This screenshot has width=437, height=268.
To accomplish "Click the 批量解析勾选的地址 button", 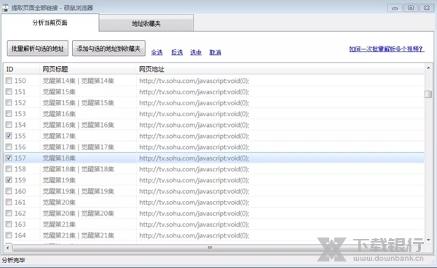I will click(38, 49).
